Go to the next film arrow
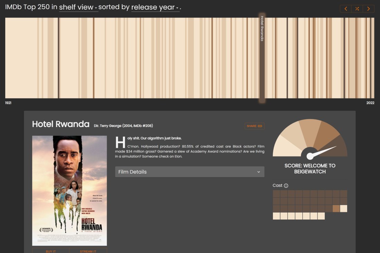The height and width of the screenshot is (253, 380). 368,9
